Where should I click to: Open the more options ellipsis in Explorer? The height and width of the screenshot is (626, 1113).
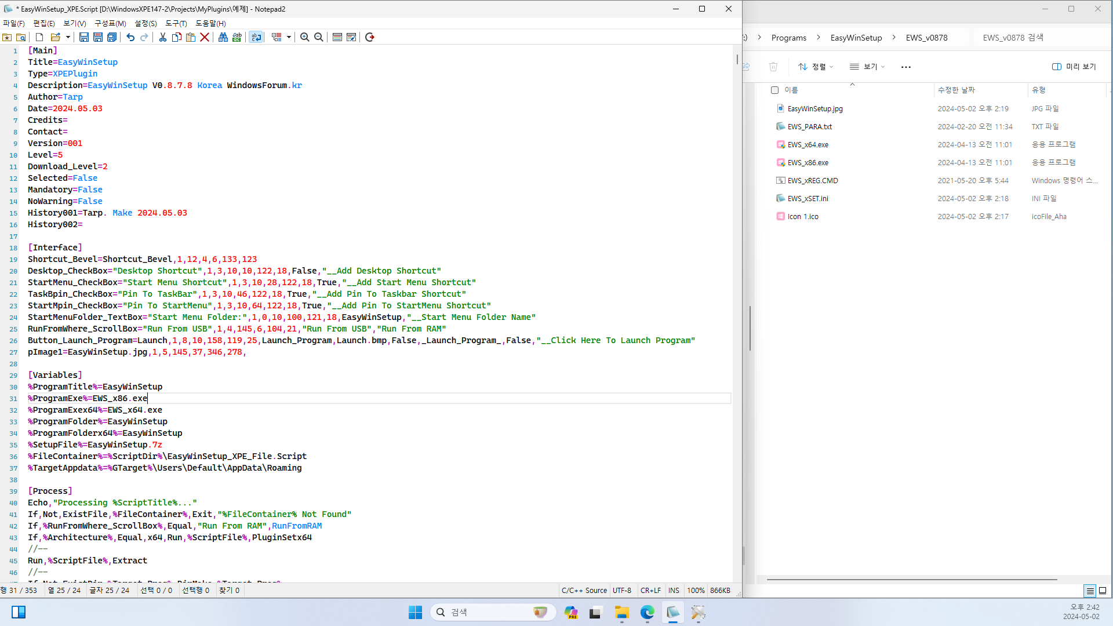(906, 67)
